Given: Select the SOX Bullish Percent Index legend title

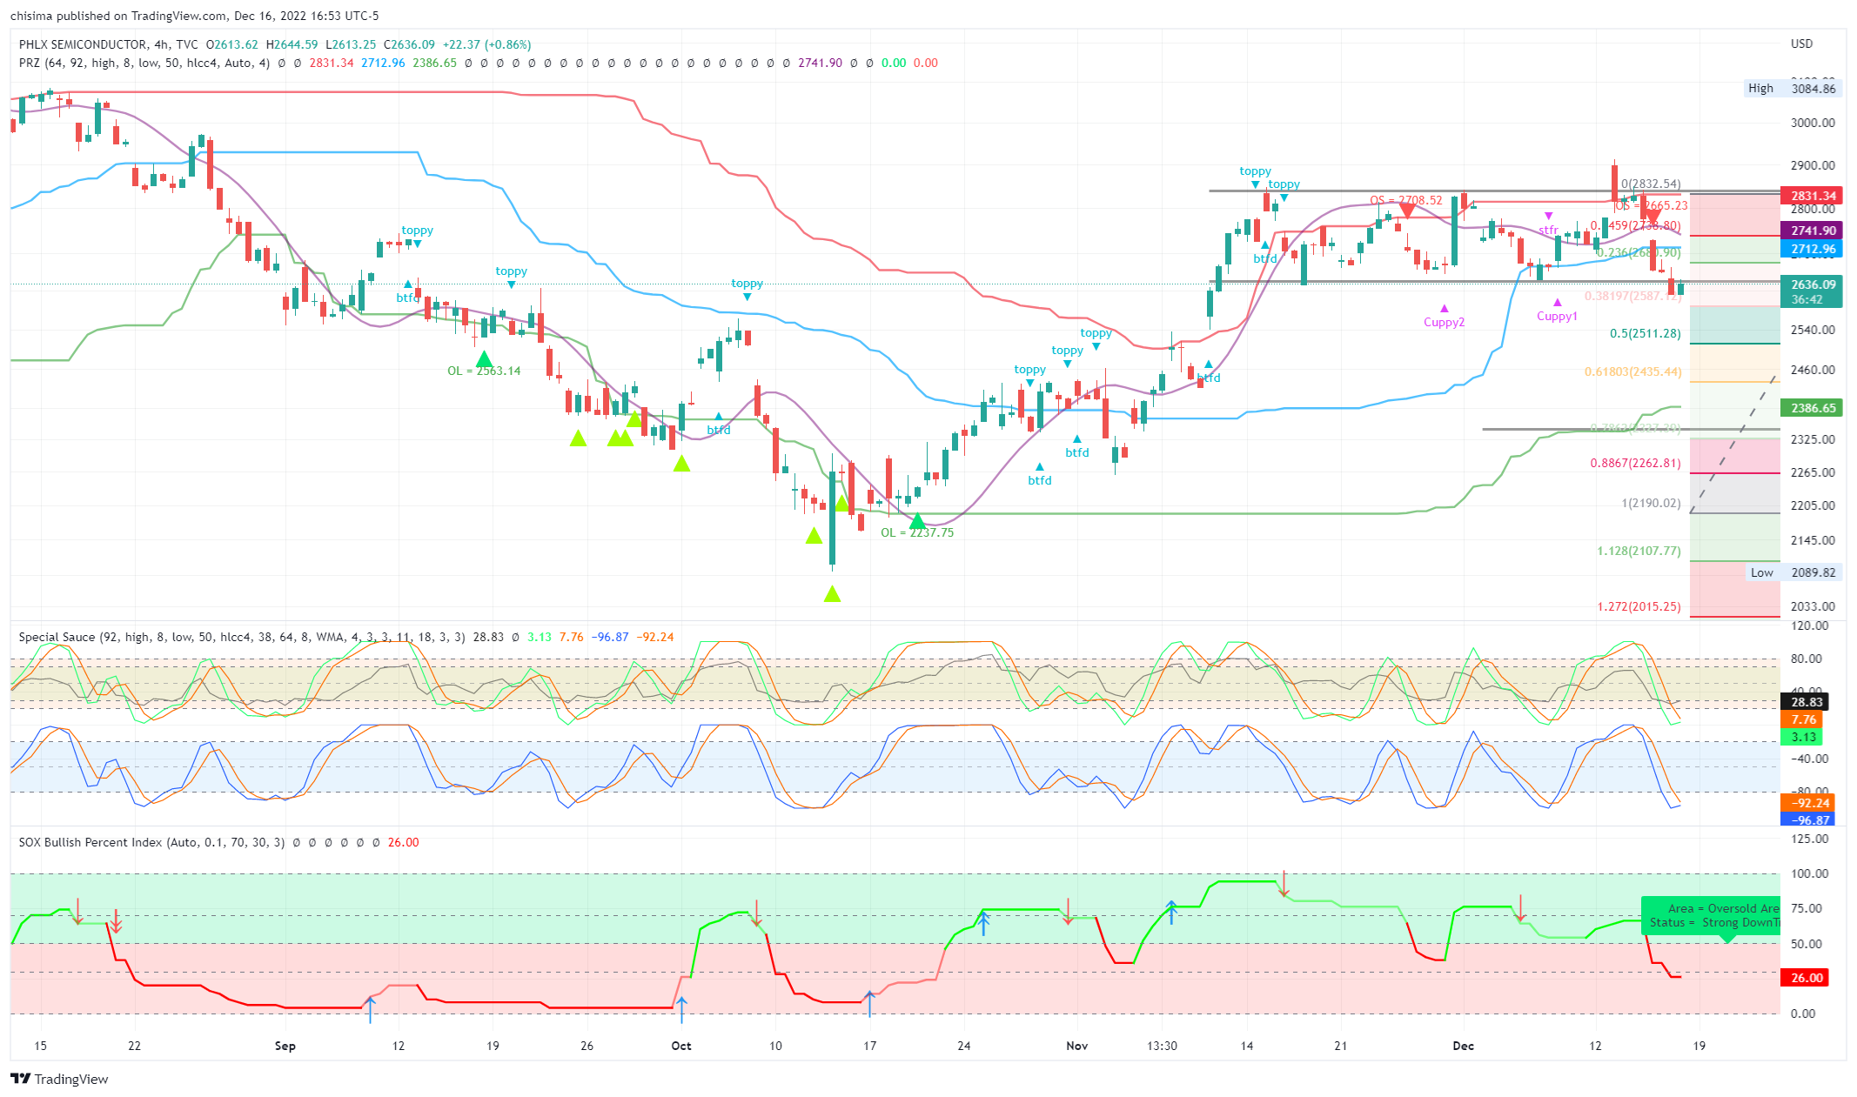Looking at the screenshot, I should pyautogui.click(x=91, y=842).
